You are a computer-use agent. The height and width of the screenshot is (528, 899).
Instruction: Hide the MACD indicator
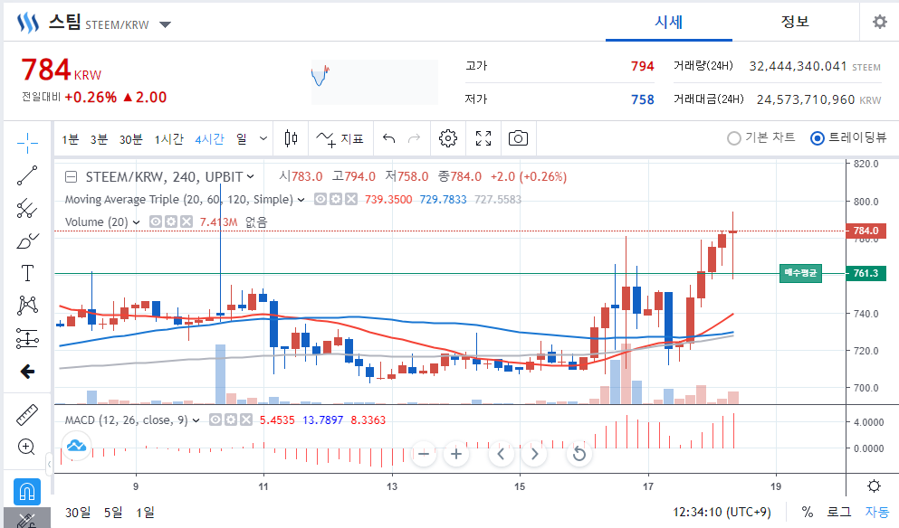click(215, 420)
